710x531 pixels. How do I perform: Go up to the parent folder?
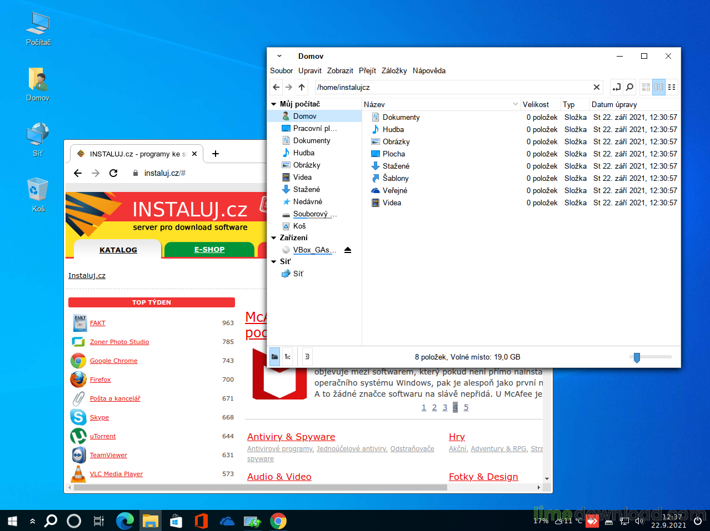point(302,87)
